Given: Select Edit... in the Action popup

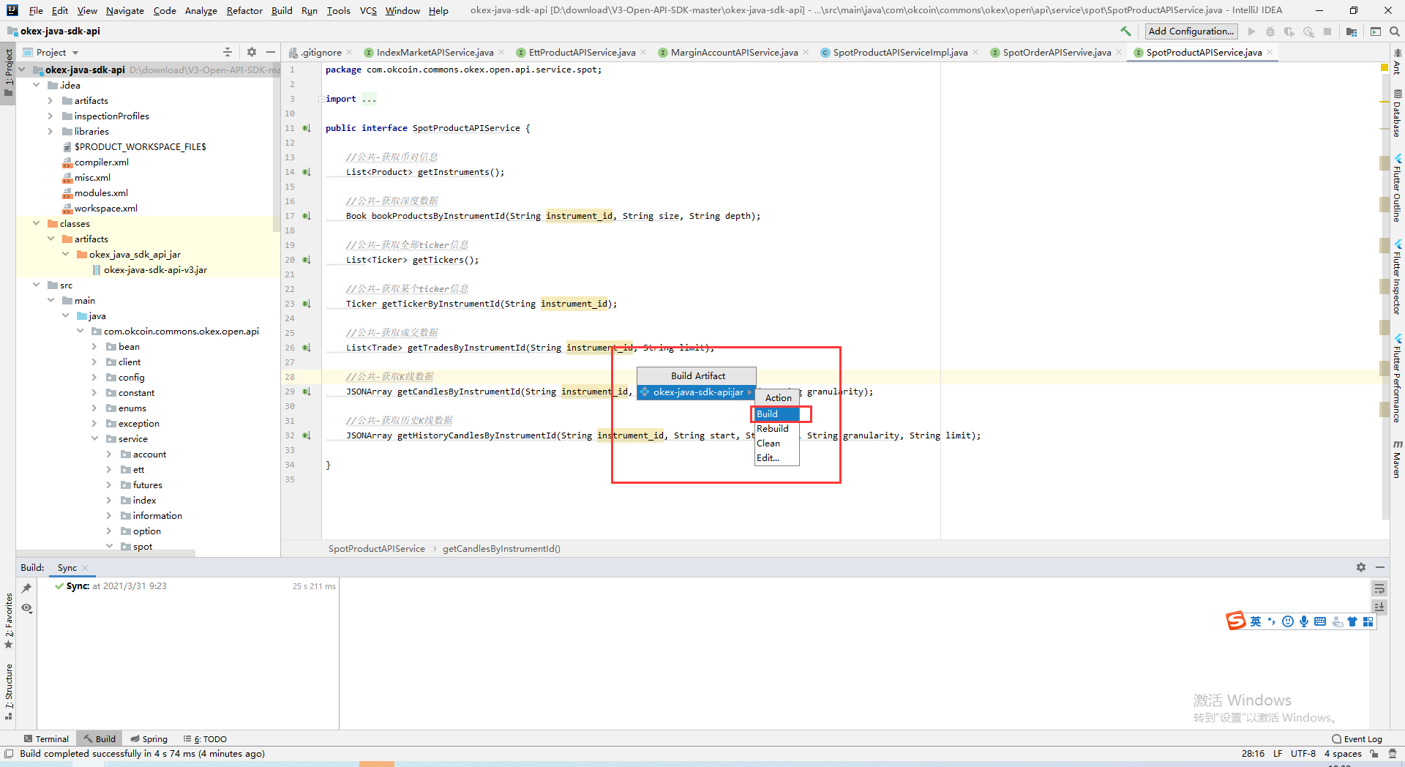Looking at the screenshot, I should click(777, 457).
